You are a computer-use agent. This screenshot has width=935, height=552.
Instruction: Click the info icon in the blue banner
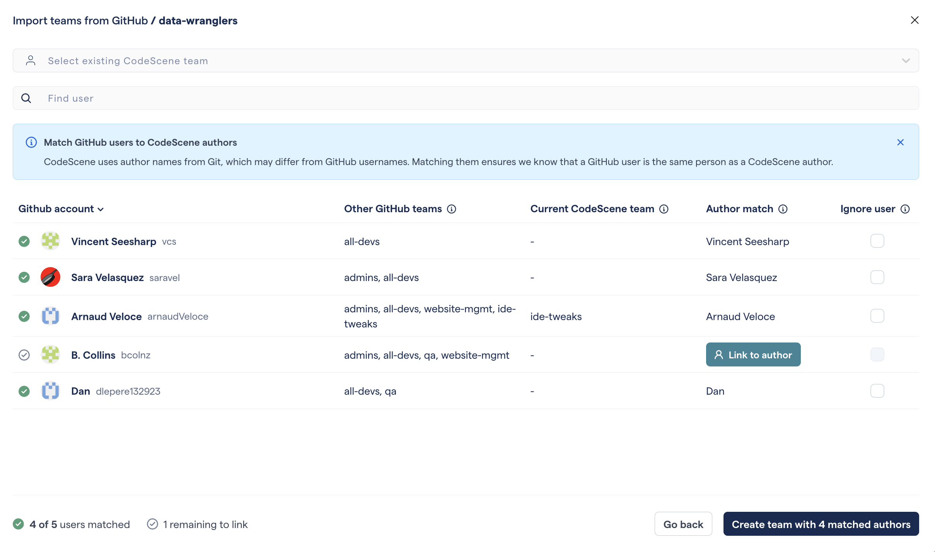coord(31,142)
